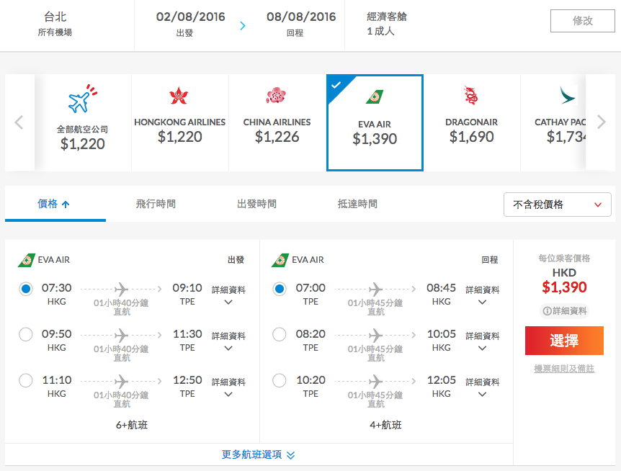Click the airplane icon on 09:50 flight route
621x471 pixels.
click(x=121, y=335)
